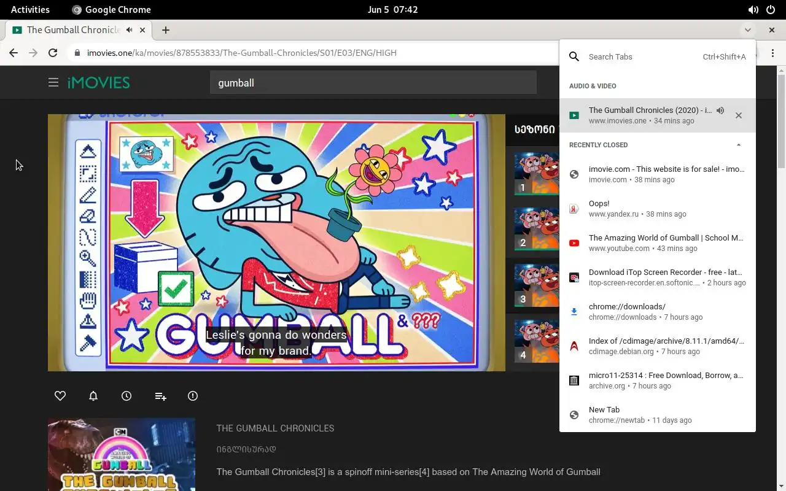Focus the gumball search field

pyautogui.click(x=373, y=82)
